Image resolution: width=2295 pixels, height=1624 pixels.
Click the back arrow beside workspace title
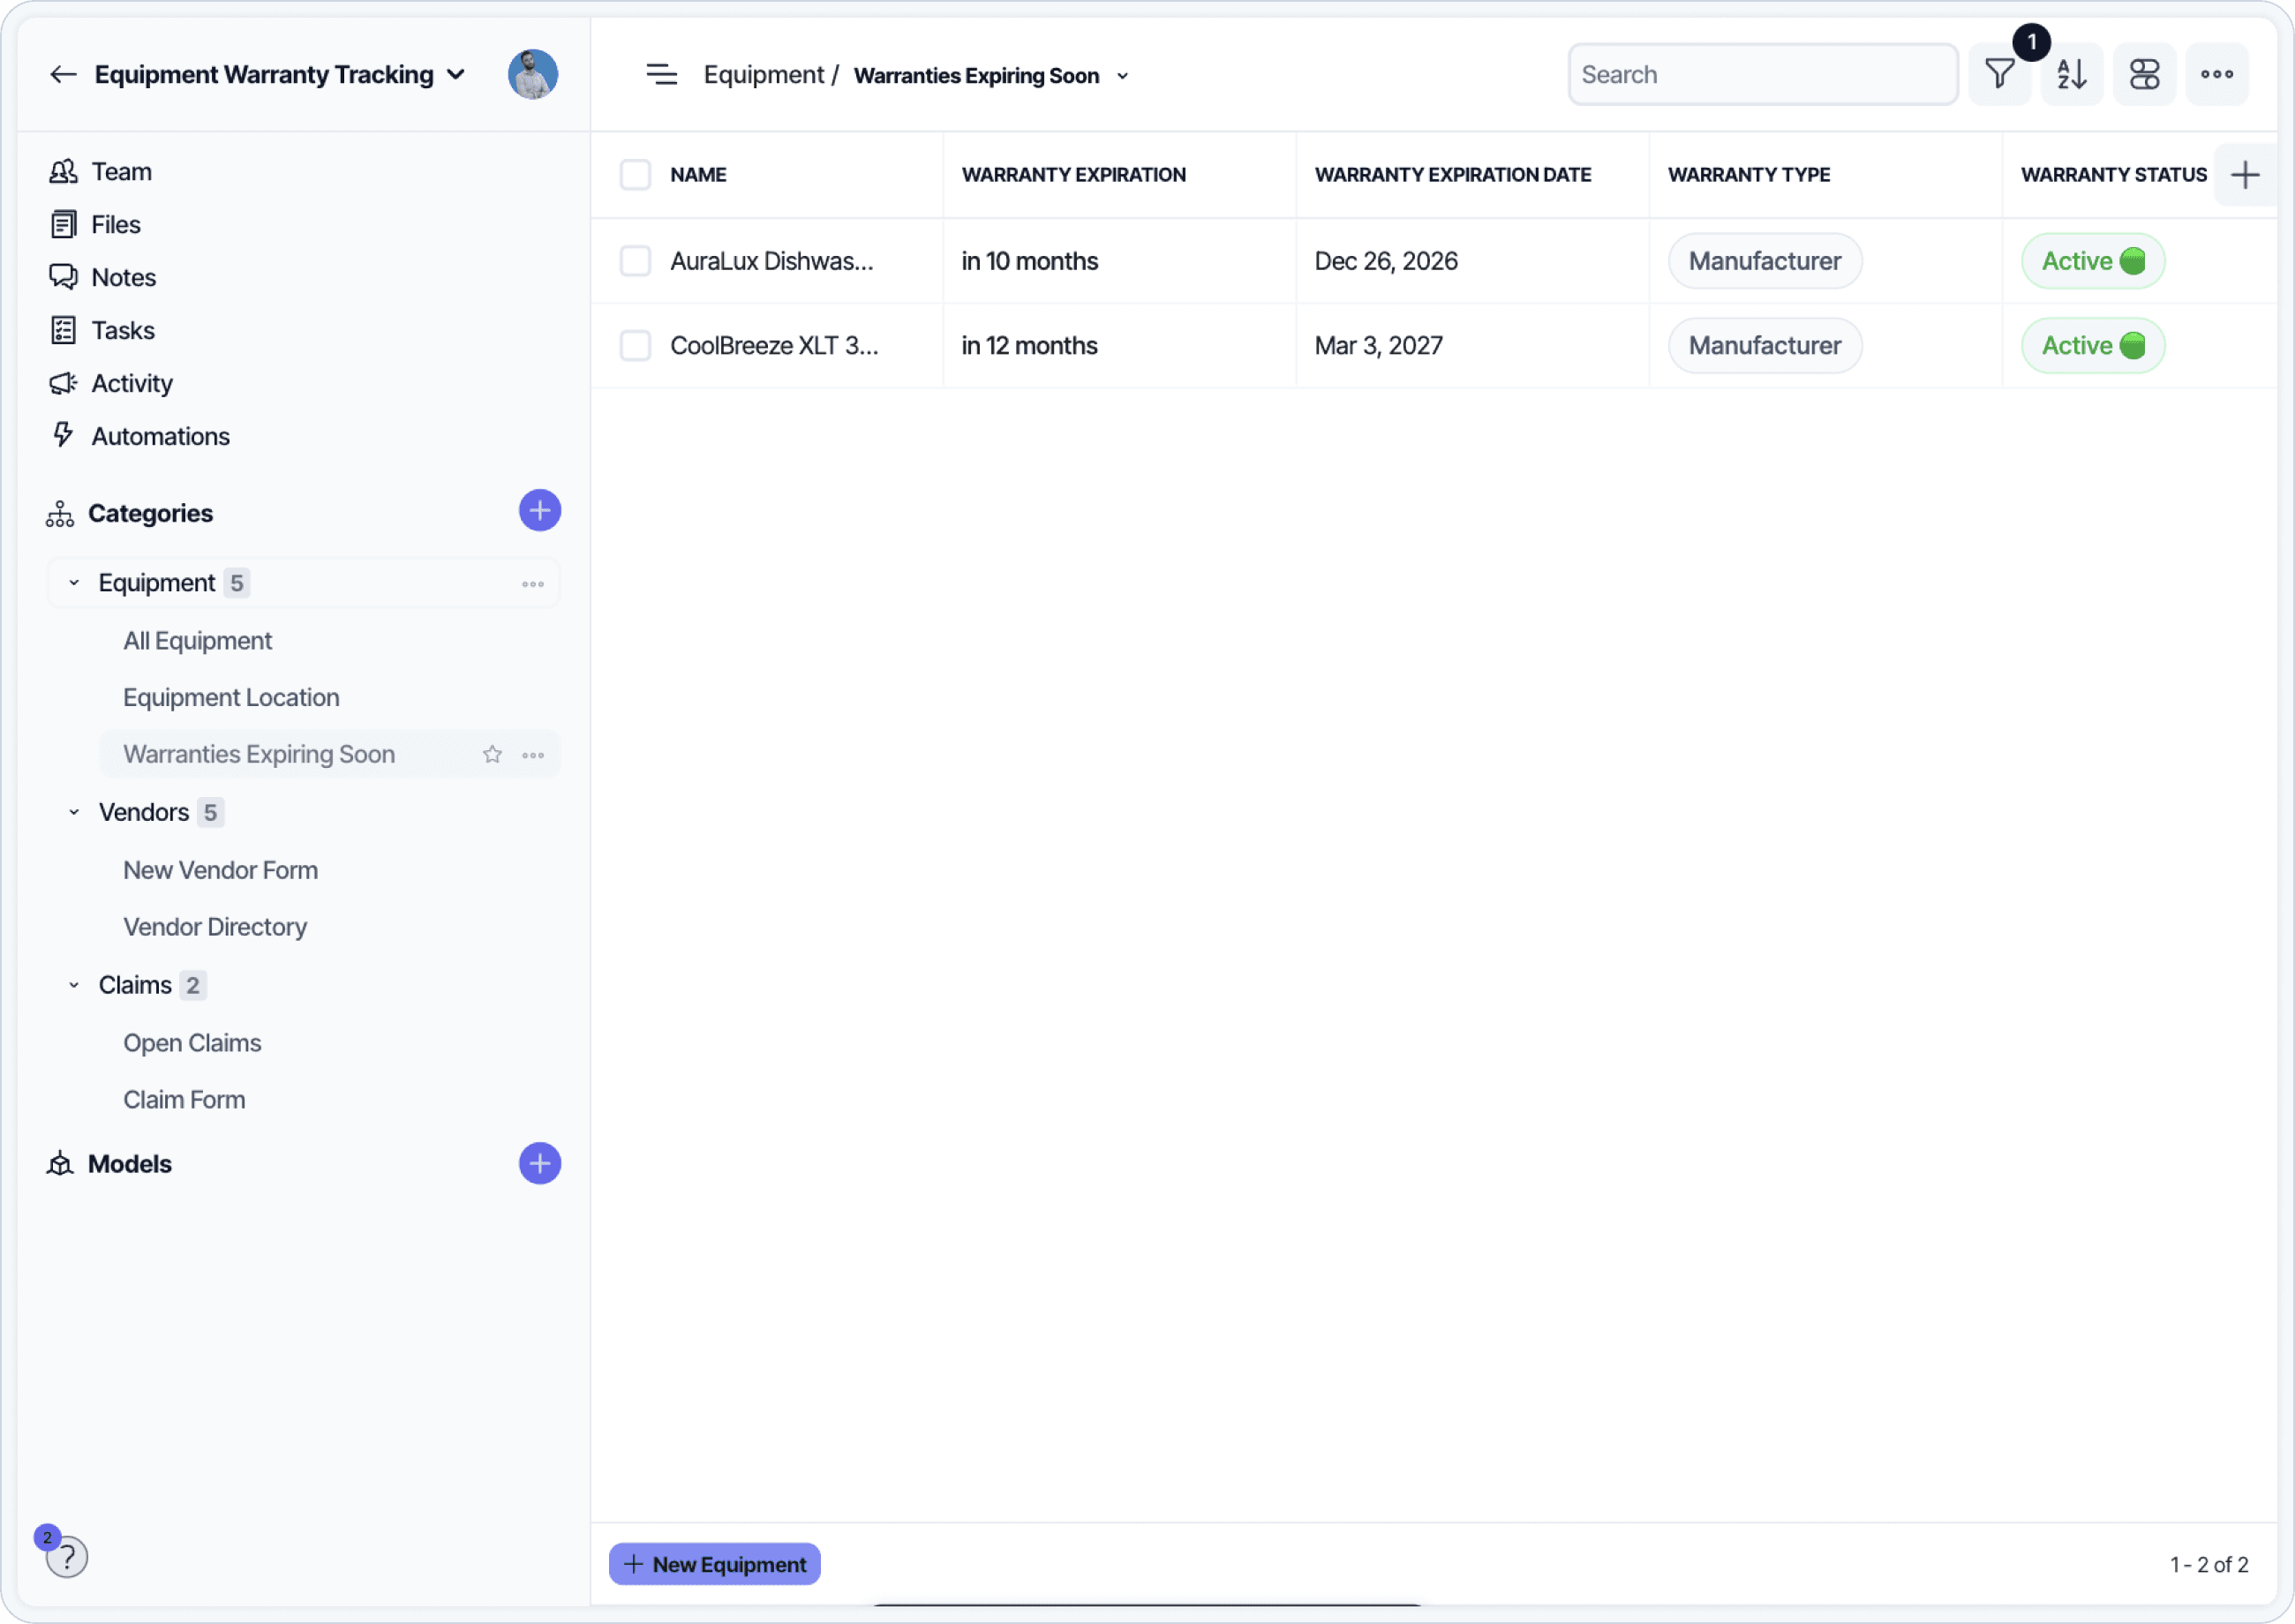[x=63, y=75]
